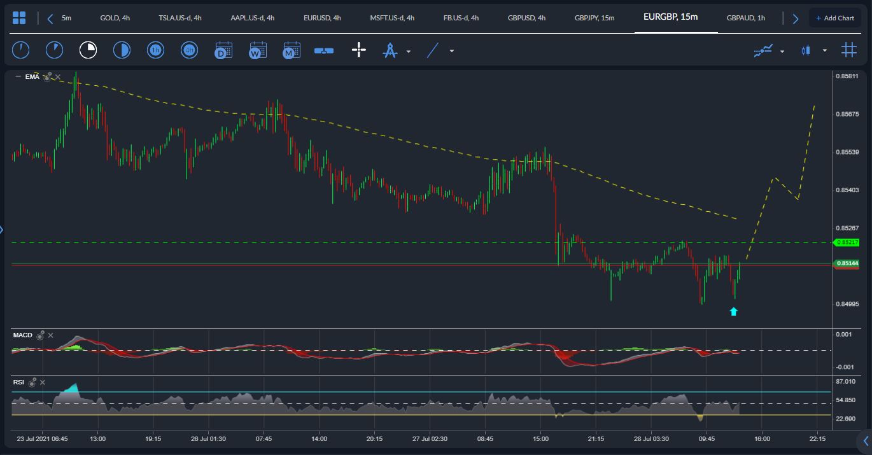
Task: Select the crosshair tool
Action: 358,50
